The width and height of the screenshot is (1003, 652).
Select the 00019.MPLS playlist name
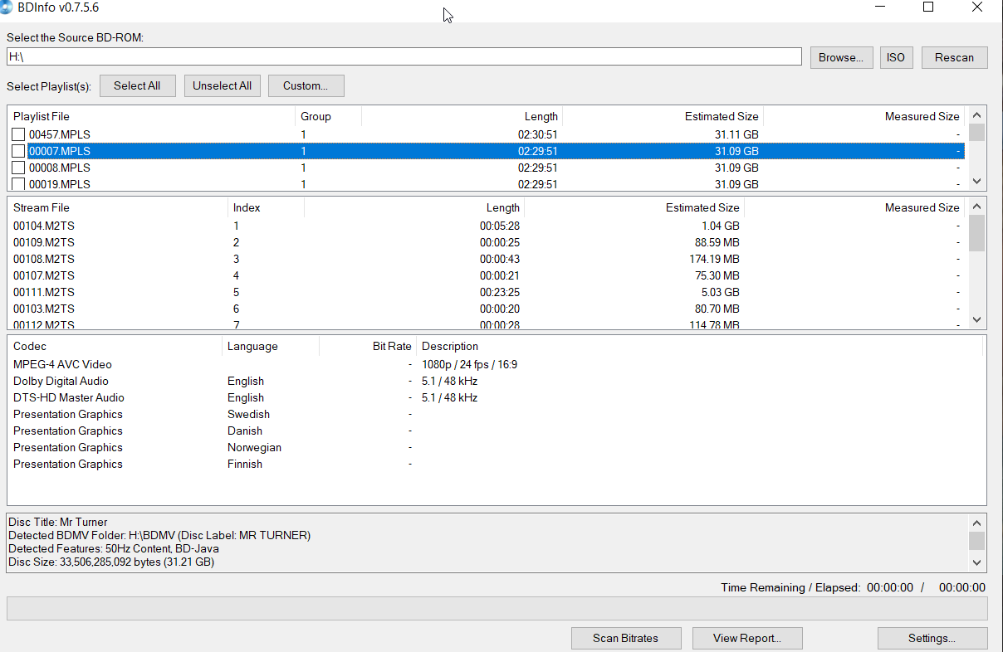tap(60, 184)
